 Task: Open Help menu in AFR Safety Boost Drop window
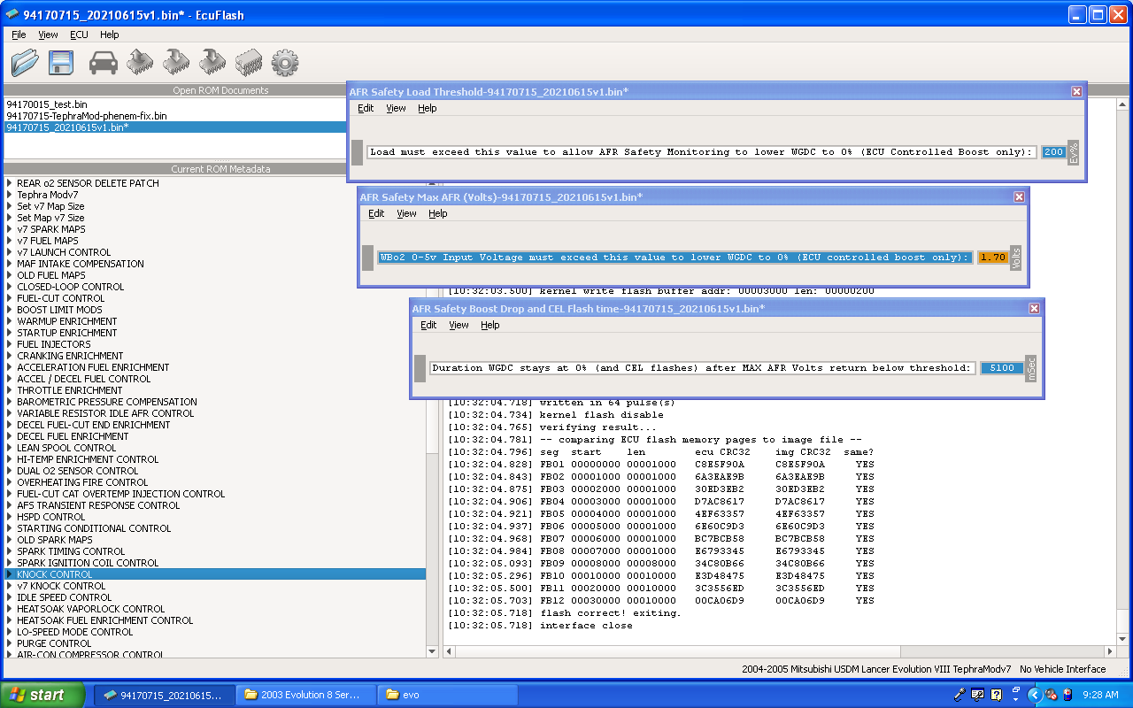[489, 325]
